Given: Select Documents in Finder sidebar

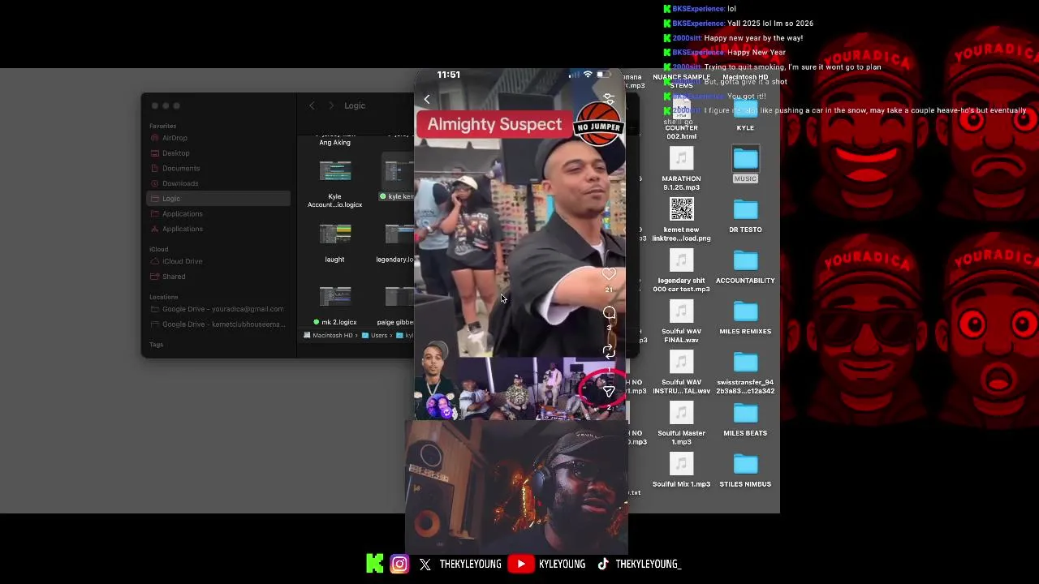Looking at the screenshot, I should 181,169.
